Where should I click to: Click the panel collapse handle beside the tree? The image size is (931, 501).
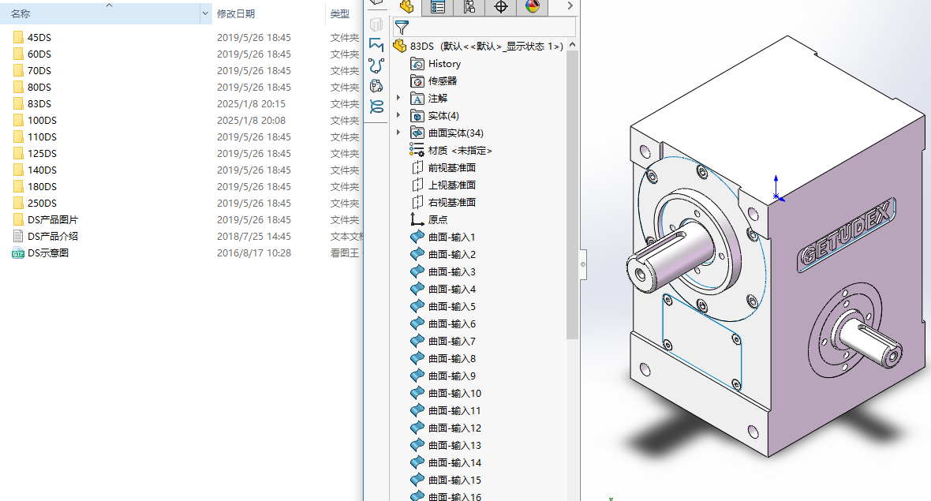[x=583, y=264]
